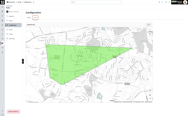Focus the top Search field
Viewport: 188px width, 116px height.
(x=96, y=2)
